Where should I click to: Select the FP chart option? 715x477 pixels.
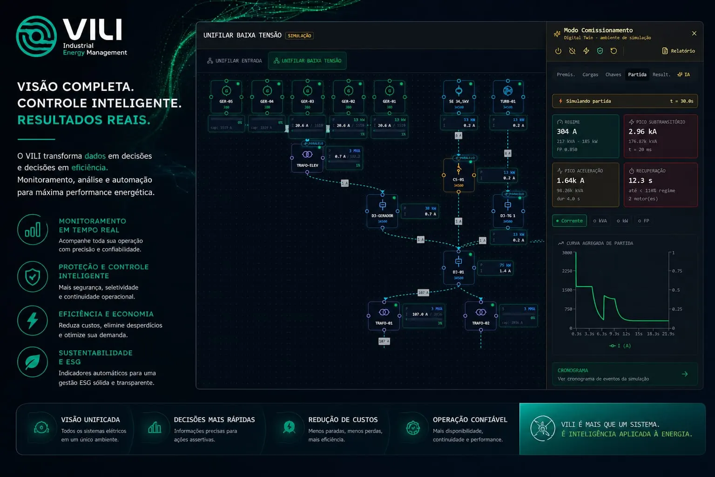(x=644, y=221)
